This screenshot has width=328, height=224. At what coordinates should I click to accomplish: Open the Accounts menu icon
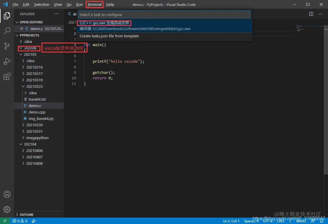[x=7, y=194]
